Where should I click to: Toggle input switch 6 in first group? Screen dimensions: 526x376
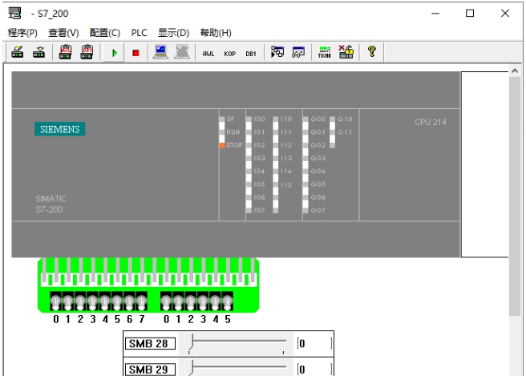pos(129,301)
